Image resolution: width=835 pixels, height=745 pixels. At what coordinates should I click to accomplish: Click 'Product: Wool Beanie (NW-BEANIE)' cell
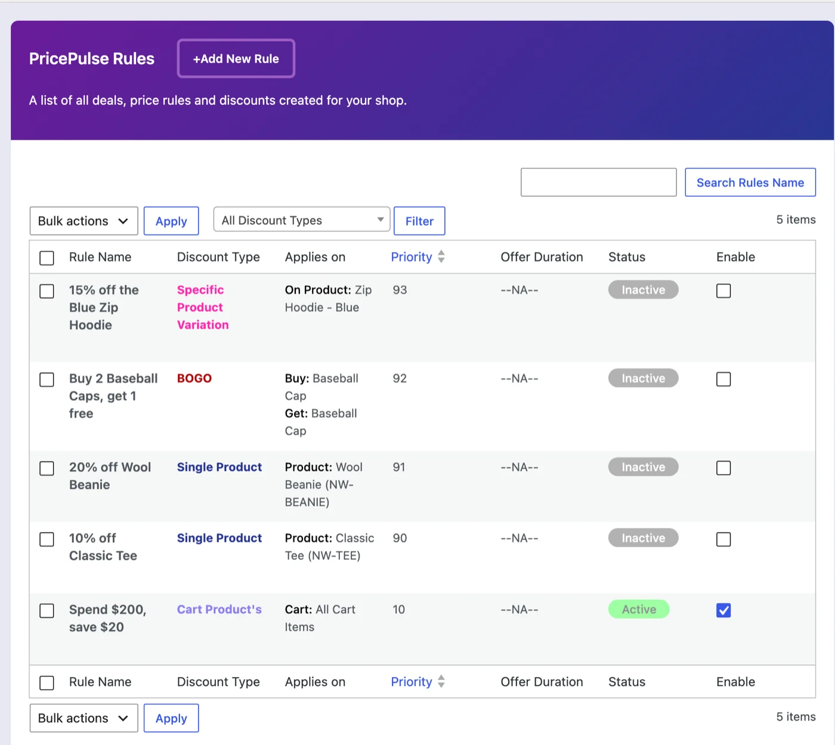click(x=324, y=484)
